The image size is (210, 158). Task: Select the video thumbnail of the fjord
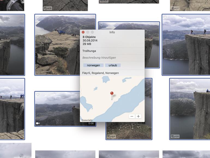click(57, 109)
